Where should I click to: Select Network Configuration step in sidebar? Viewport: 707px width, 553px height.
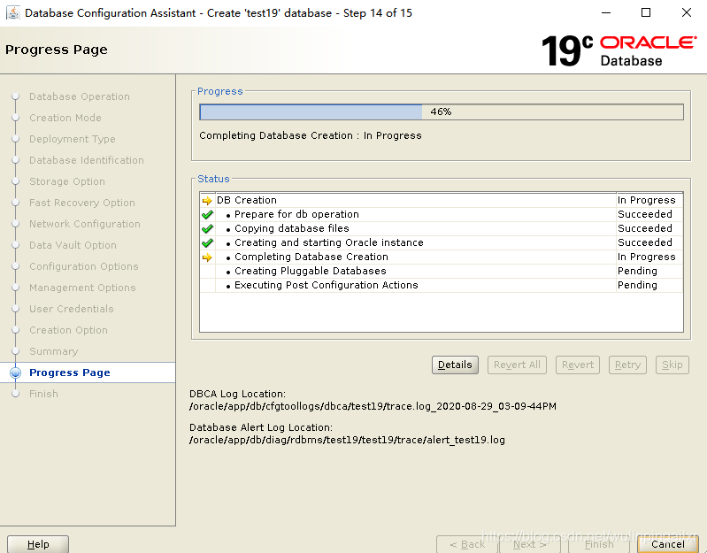85,224
